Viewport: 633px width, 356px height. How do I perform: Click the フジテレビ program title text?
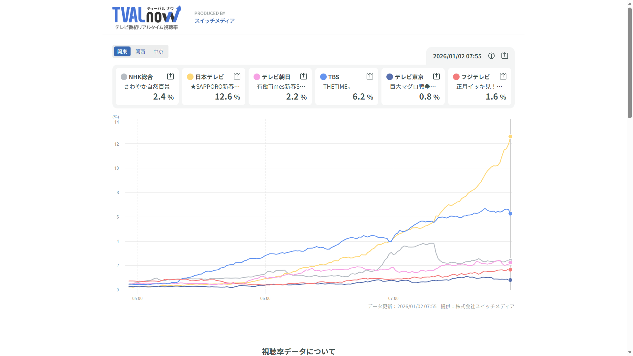pyautogui.click(x=479, y=87)
